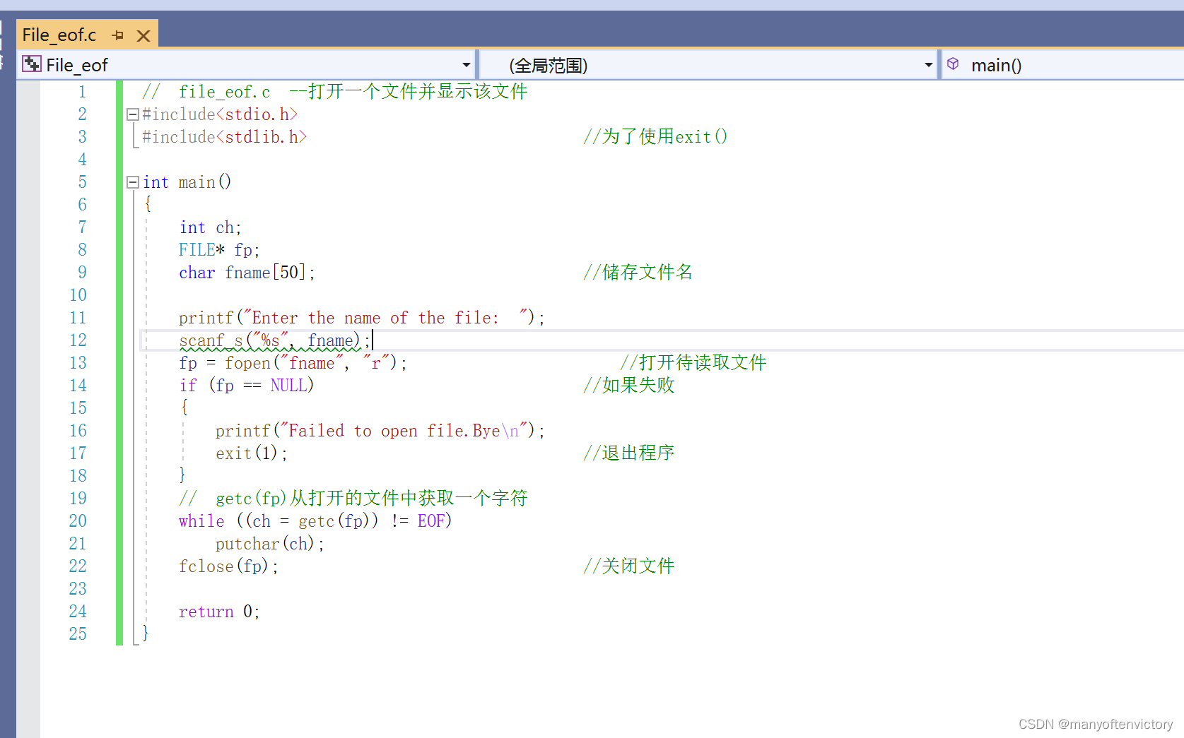Click the scanf_s function call
Viewport: 1184px width, 738px height.
click(x=211, y=341)
